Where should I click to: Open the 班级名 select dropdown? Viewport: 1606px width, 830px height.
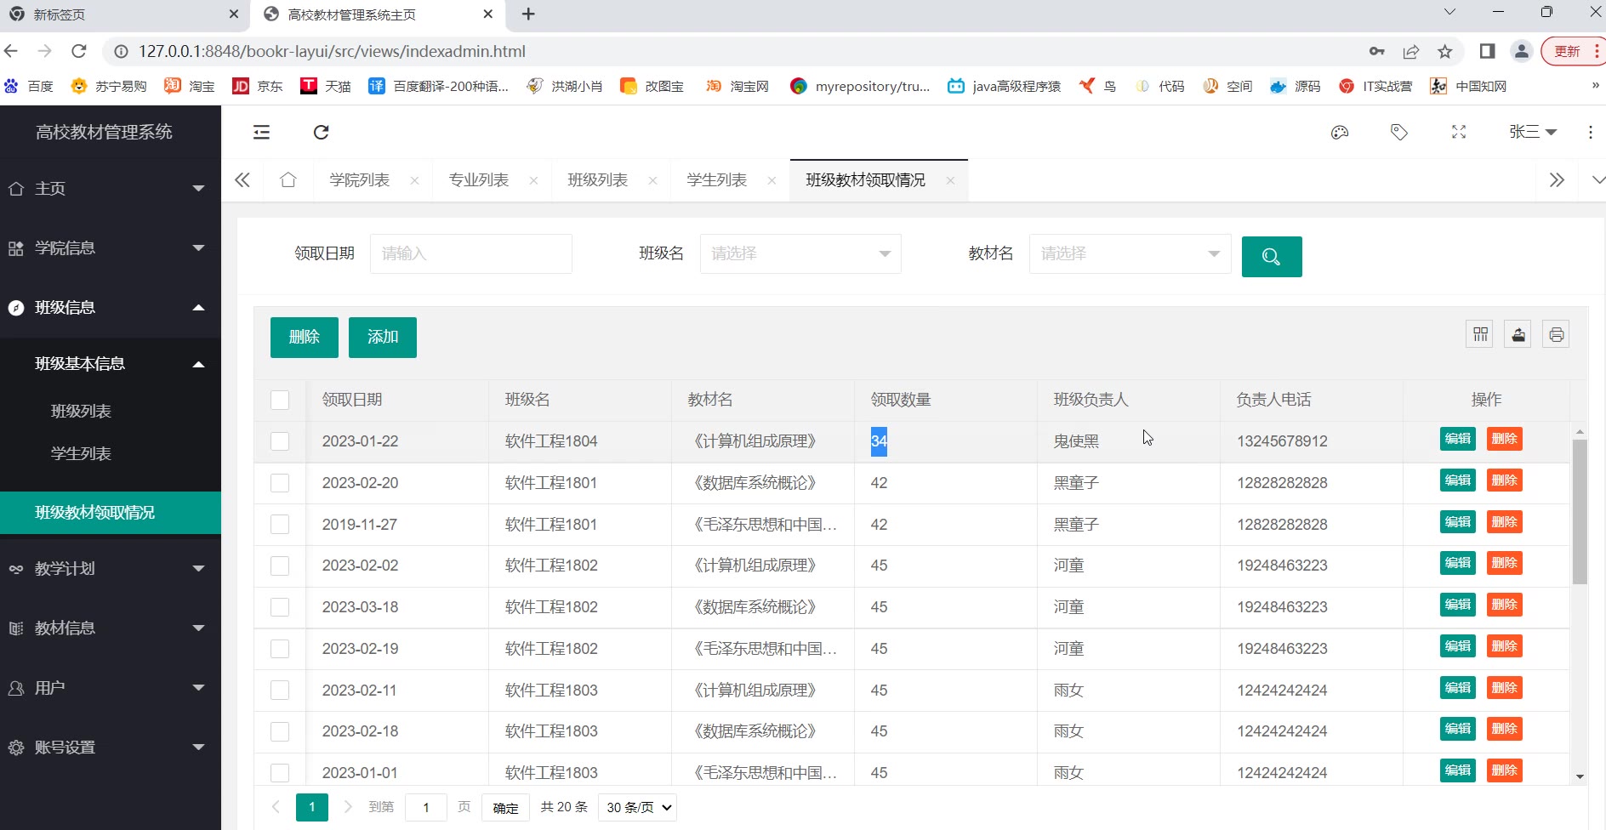point(800,253)
